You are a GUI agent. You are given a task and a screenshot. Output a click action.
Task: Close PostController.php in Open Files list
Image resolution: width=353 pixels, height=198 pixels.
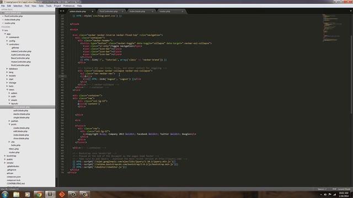[x=3, y=16]
